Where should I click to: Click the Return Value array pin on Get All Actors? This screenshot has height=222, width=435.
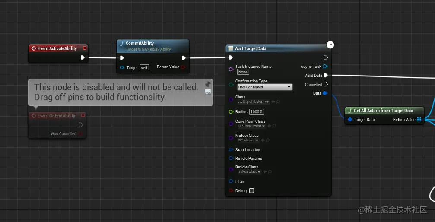419,120
